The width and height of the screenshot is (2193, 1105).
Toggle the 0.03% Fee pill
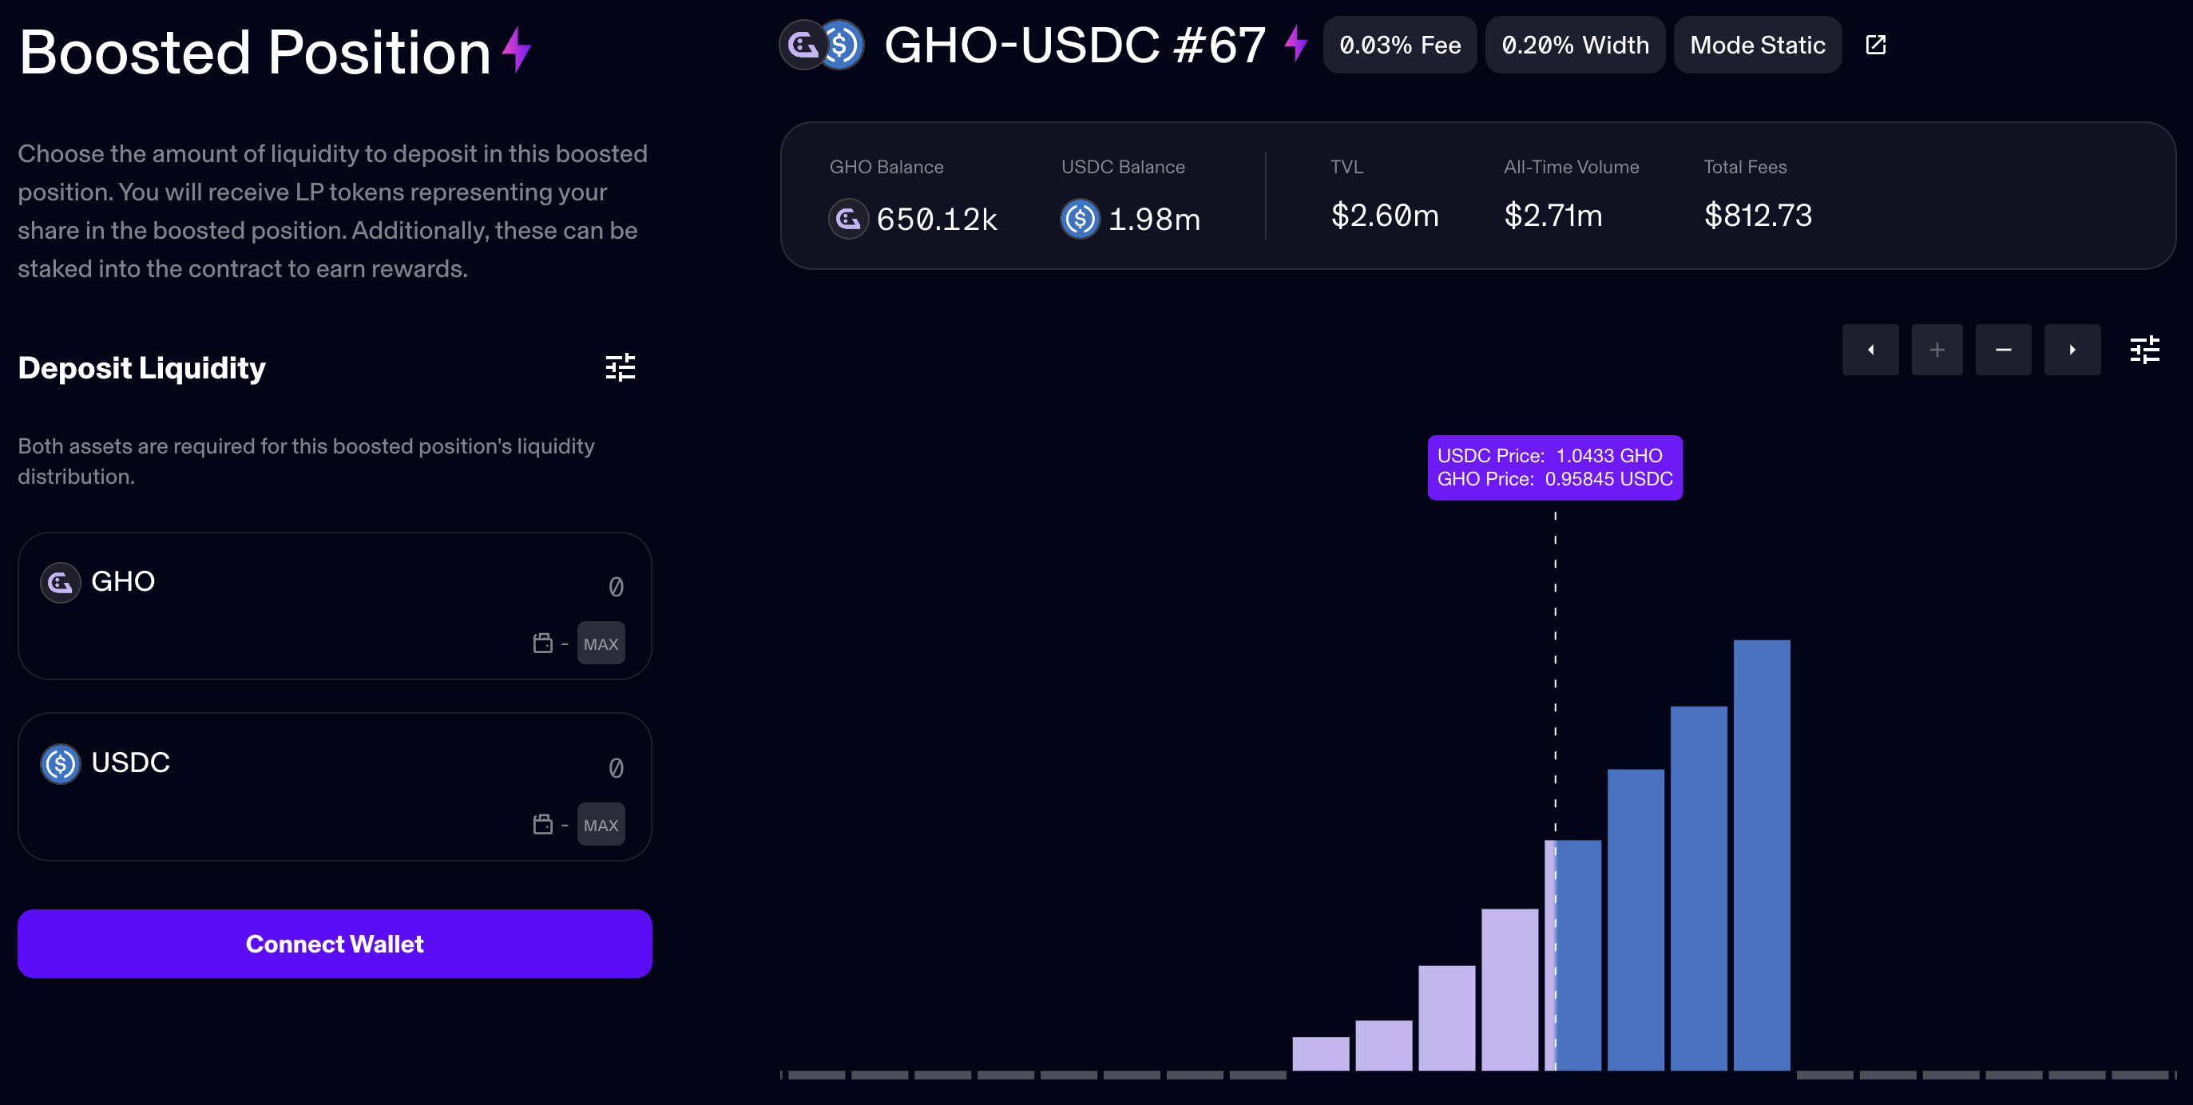pos(1399,44)
